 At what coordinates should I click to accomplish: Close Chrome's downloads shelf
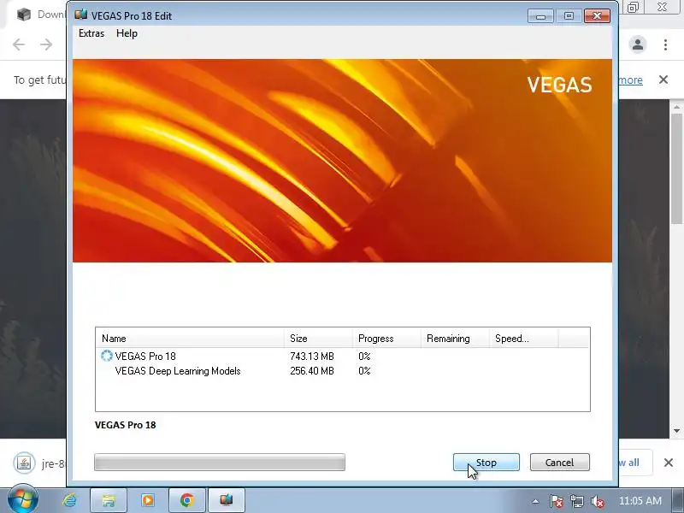click(669, 463)
